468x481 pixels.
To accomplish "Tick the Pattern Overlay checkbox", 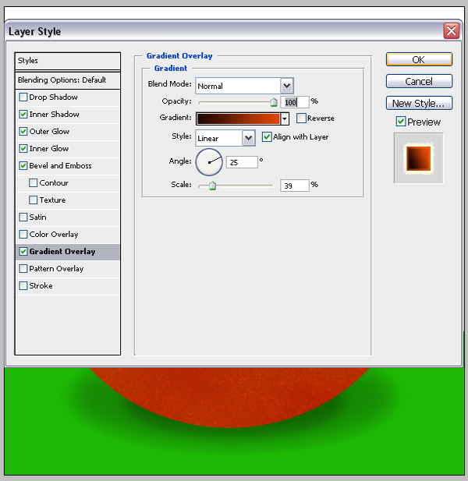I will tap(23, 269).
